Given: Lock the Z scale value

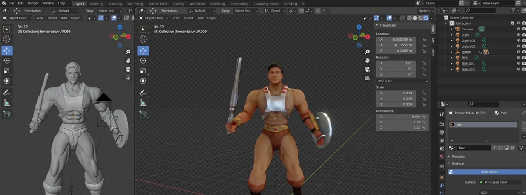Looking at the screenshot, I should click(424, 104).
